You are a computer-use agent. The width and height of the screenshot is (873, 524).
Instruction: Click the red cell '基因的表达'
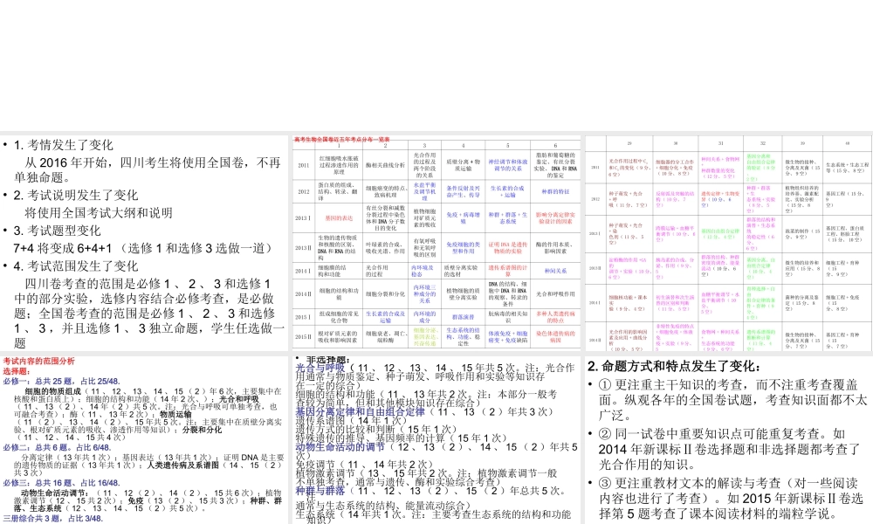(x=339, y=218)
